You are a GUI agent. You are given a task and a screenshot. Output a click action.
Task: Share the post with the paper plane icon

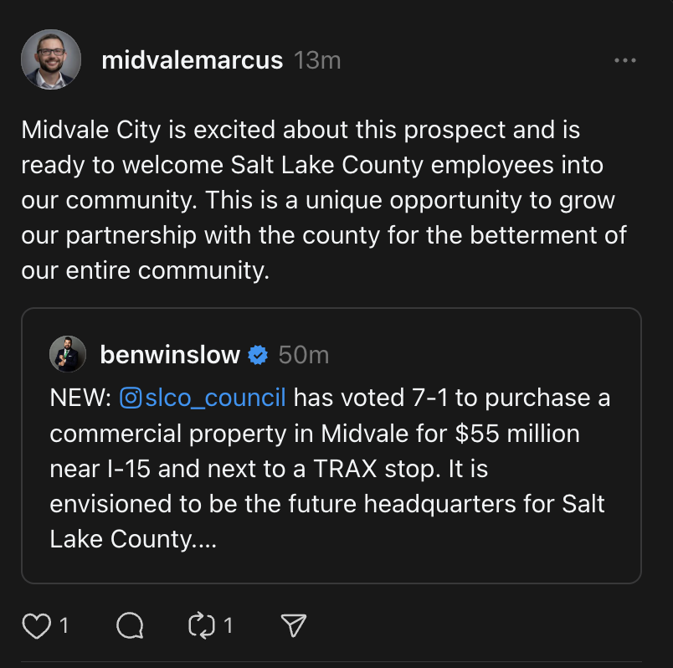(x=292, y=625)
